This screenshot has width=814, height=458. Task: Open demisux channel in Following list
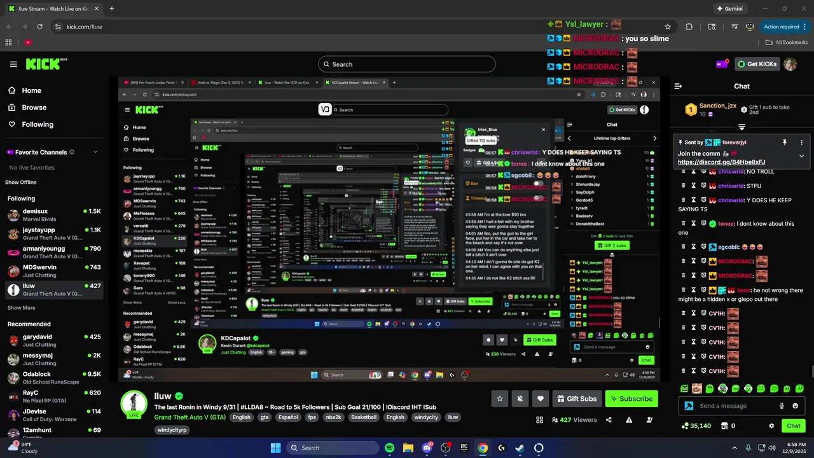(x=54, y=215)
